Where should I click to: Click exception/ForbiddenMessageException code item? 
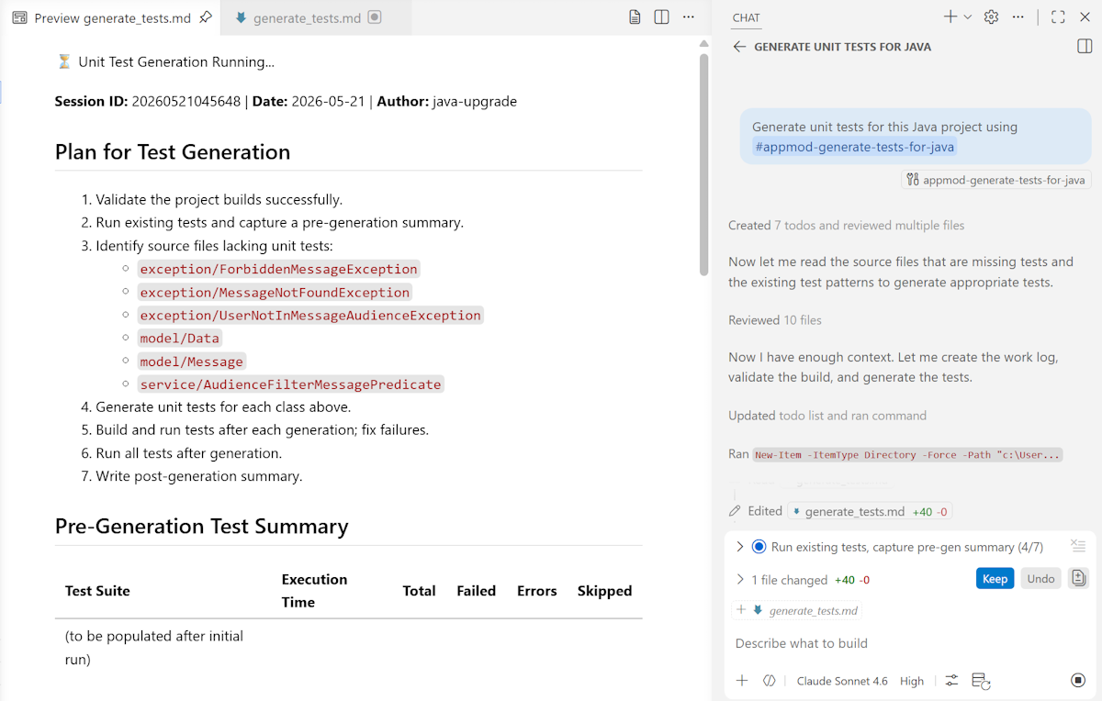(279, 269)
